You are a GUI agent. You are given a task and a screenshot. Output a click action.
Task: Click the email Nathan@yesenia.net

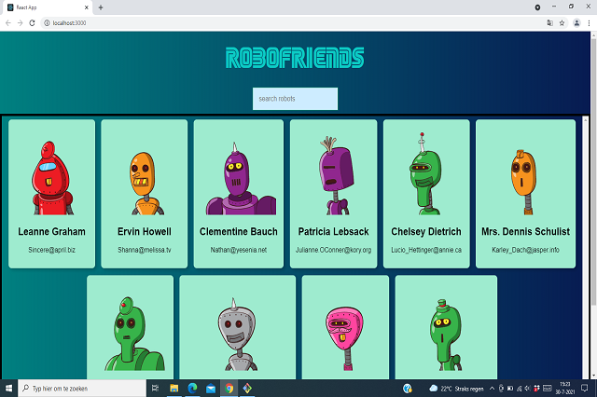click(x=239, y=250)
